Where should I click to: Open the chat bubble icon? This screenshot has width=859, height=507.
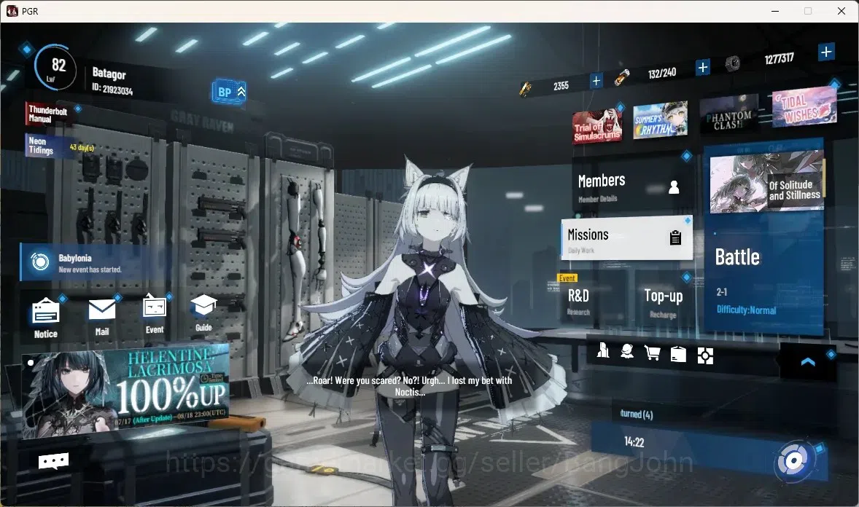[x=54, y=461]
